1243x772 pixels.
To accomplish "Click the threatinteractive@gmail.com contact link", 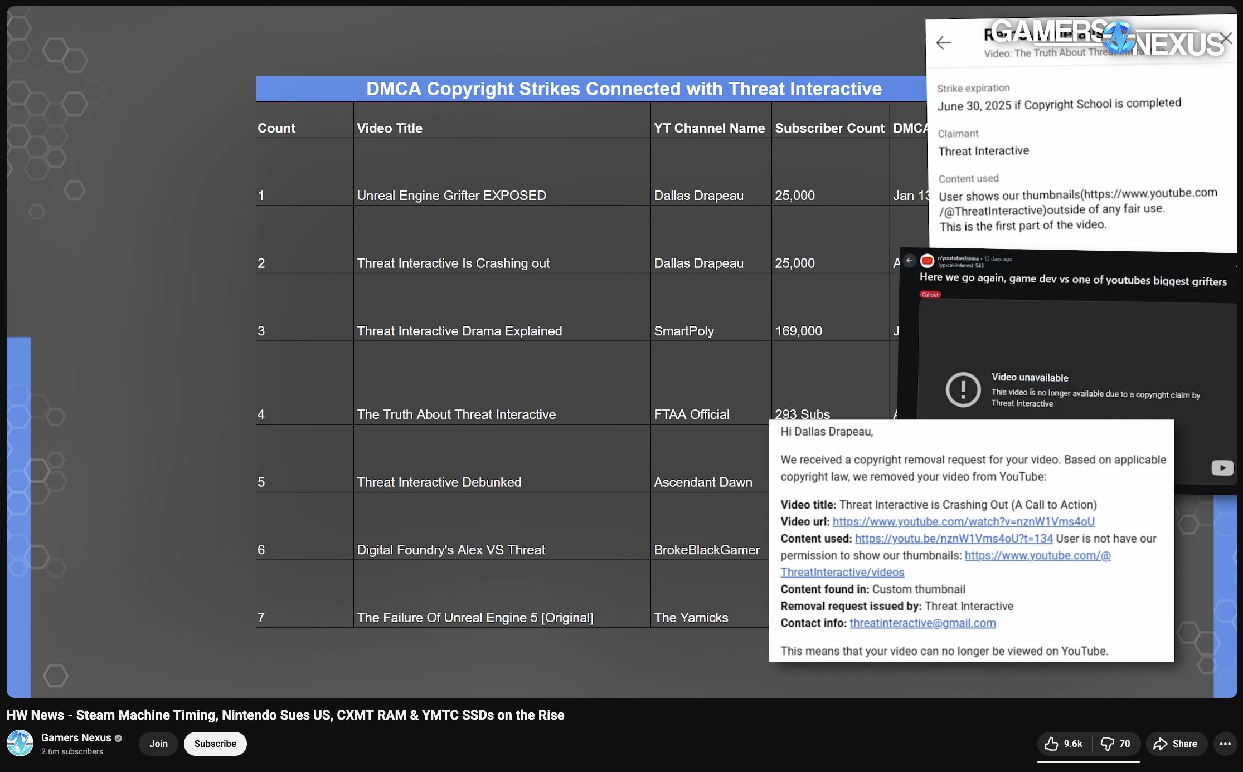I will 922,623.
